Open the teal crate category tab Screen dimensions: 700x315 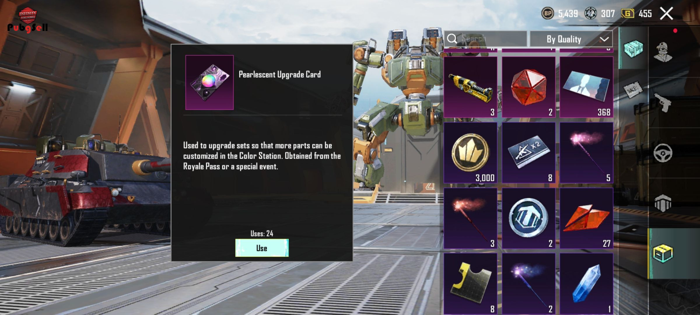point(633,48)
